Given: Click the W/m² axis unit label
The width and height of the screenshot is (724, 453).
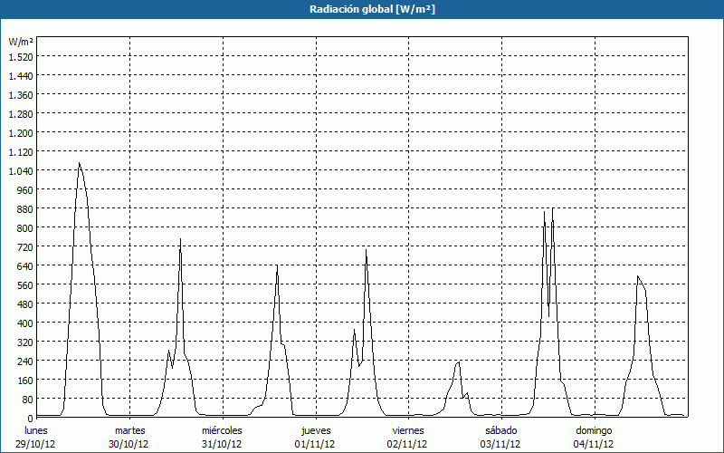Looking at the screenshot, I should coord(21,42).
